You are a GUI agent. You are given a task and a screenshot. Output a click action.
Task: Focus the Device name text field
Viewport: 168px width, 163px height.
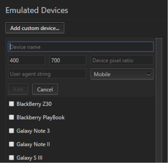[81, 47]
